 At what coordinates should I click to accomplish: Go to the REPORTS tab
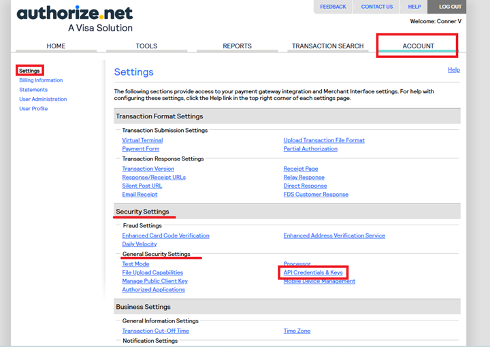(x=238, y=46)
